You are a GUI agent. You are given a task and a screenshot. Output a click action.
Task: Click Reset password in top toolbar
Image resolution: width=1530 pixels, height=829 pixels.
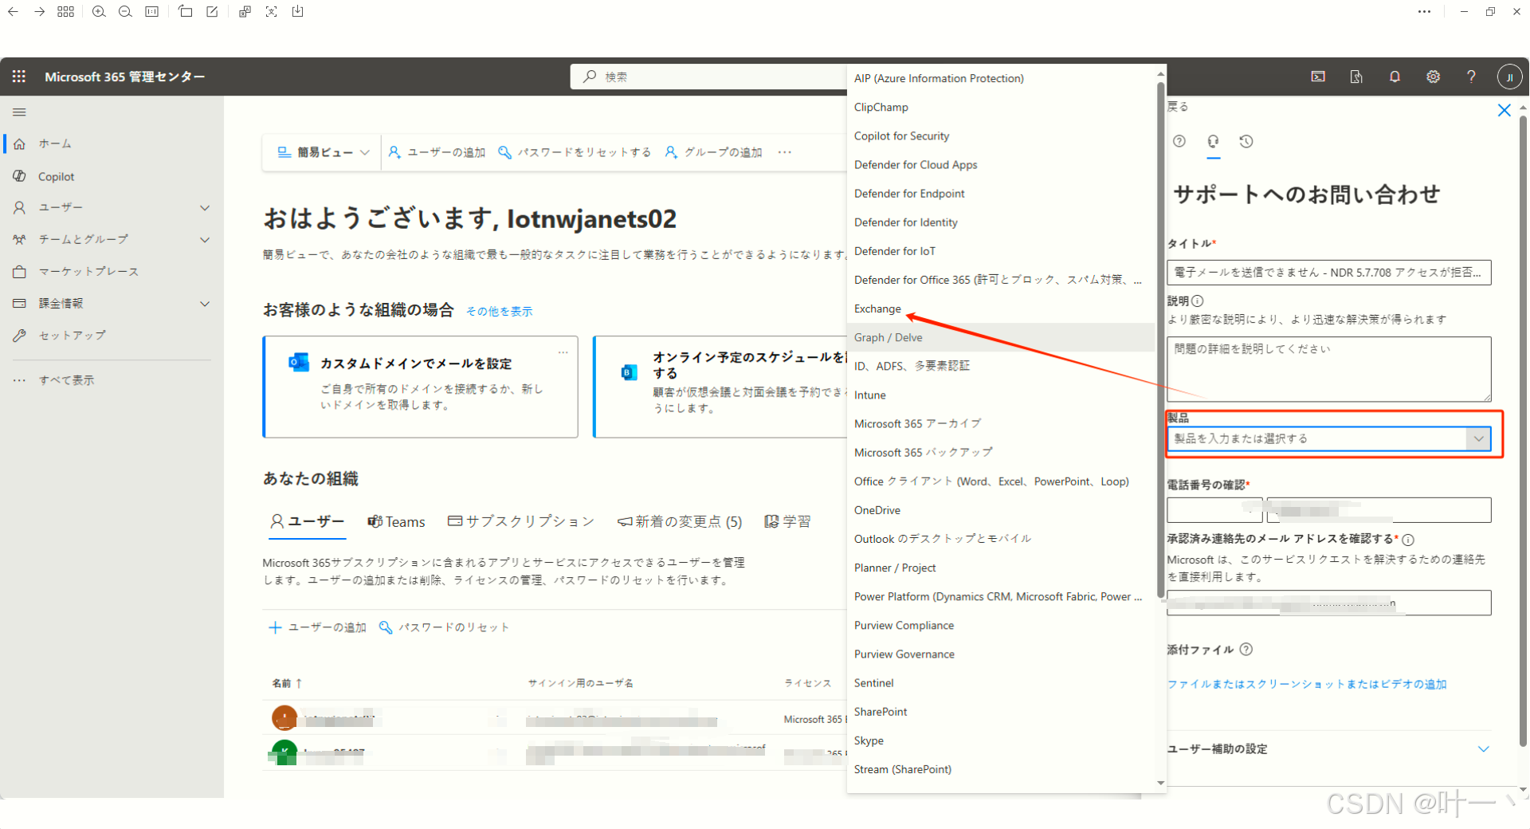coord(575,152)
